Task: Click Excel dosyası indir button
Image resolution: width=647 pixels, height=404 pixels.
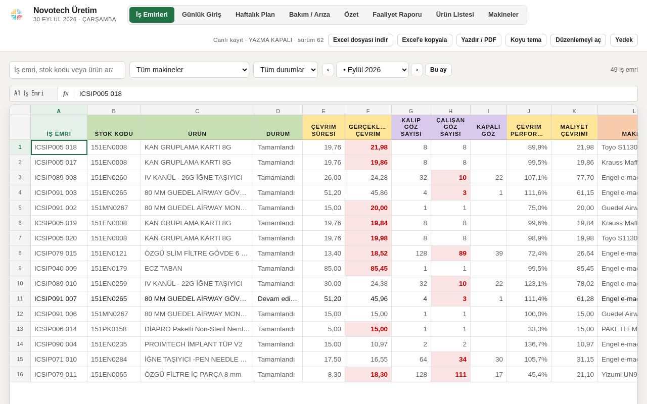Action: click(x=360, y=40)
